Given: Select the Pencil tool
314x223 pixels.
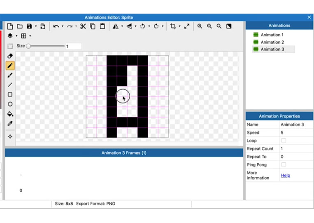Looking at the screenshot, I should (x=10, y=66).
